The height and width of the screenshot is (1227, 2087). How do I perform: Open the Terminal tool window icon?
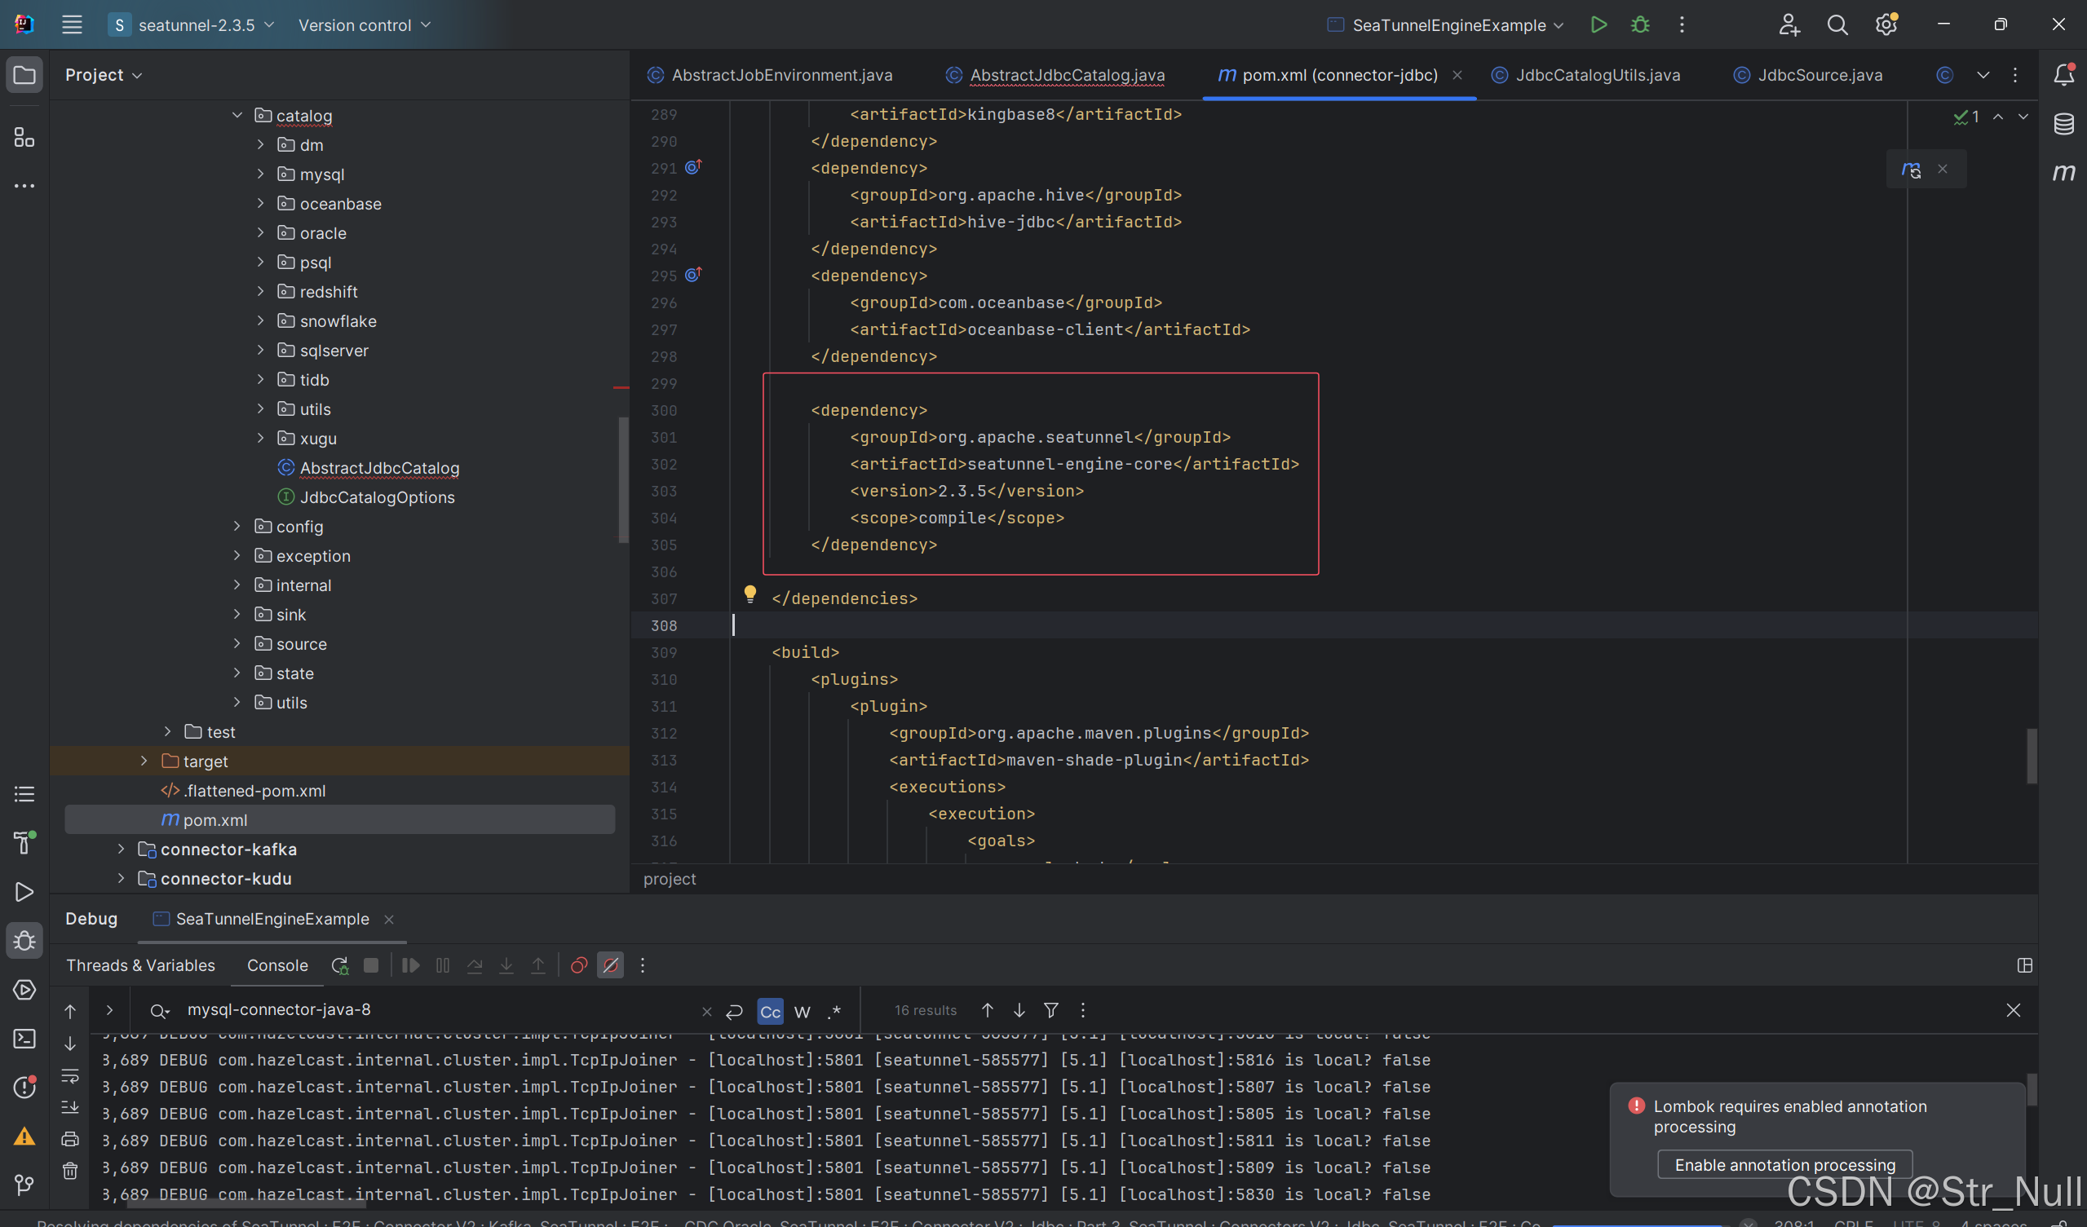tap(24, 1038)
